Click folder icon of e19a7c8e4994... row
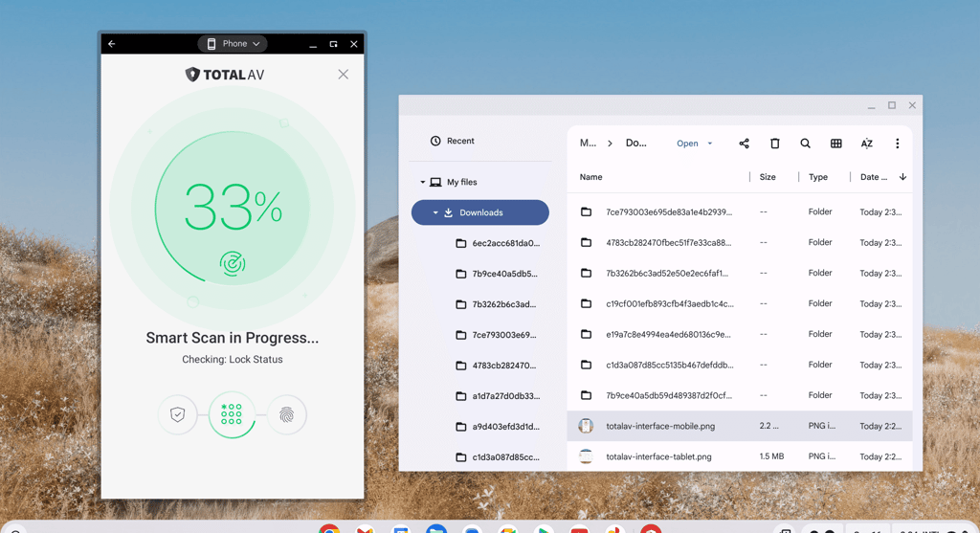980x533 pixels. click(x=586, y=334)
